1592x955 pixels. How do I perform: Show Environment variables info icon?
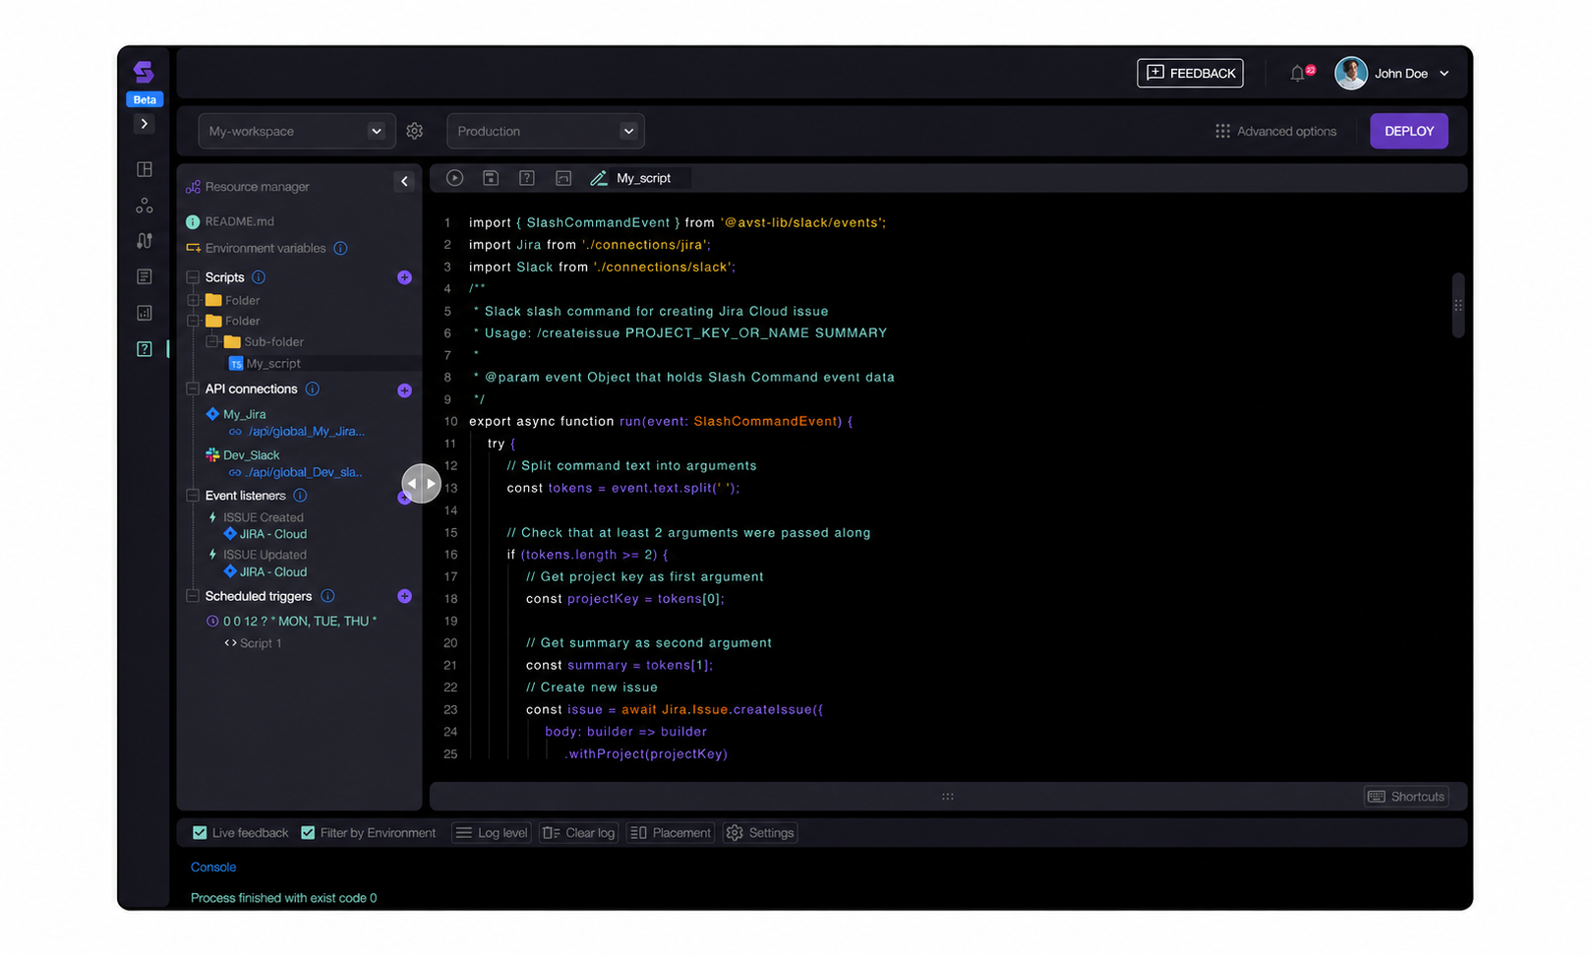tap(340, 248)
